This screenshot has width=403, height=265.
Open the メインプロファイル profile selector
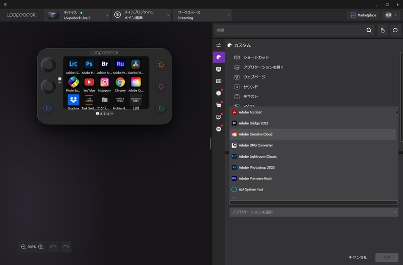click(x=142, y=15)
